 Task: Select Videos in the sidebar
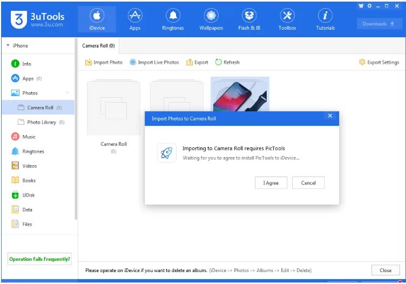(x=38, y=166)
